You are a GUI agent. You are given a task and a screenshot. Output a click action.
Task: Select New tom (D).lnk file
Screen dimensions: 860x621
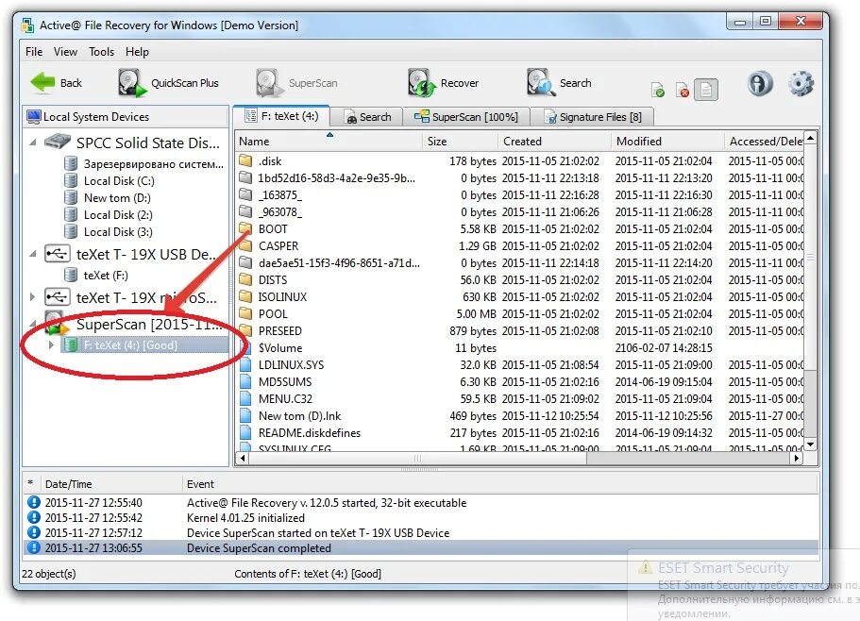point(299,416)
